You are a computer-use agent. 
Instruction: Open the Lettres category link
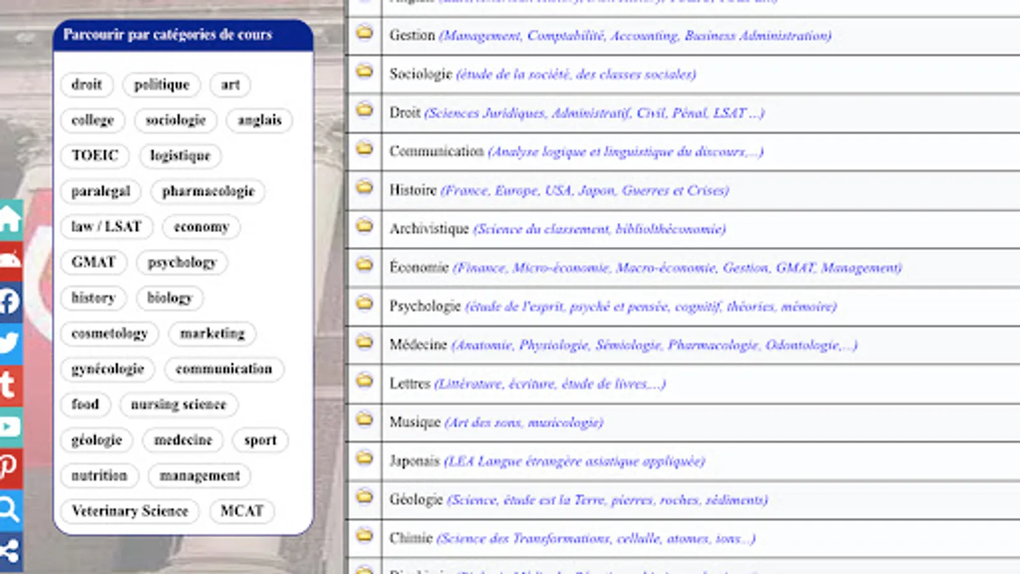(410, 383)
